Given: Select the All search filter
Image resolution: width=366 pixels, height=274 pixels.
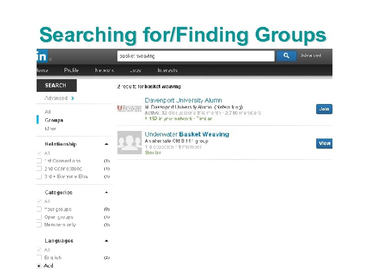Looking at the screenshot, I should 48,112.
